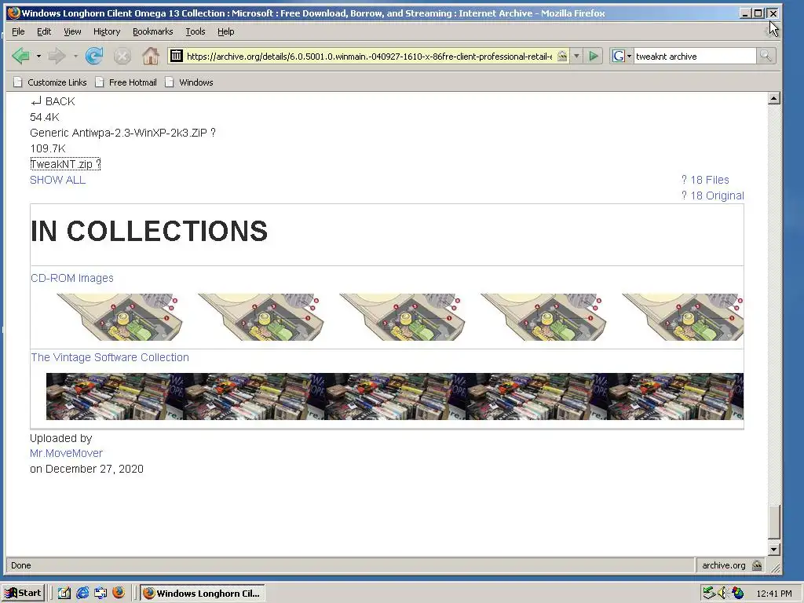Click Generic Antiwpa-2.3-WinXP-2k3.ZiP file entry
Image resolution: width=804 pixels, height=603 pixels.
122,133
